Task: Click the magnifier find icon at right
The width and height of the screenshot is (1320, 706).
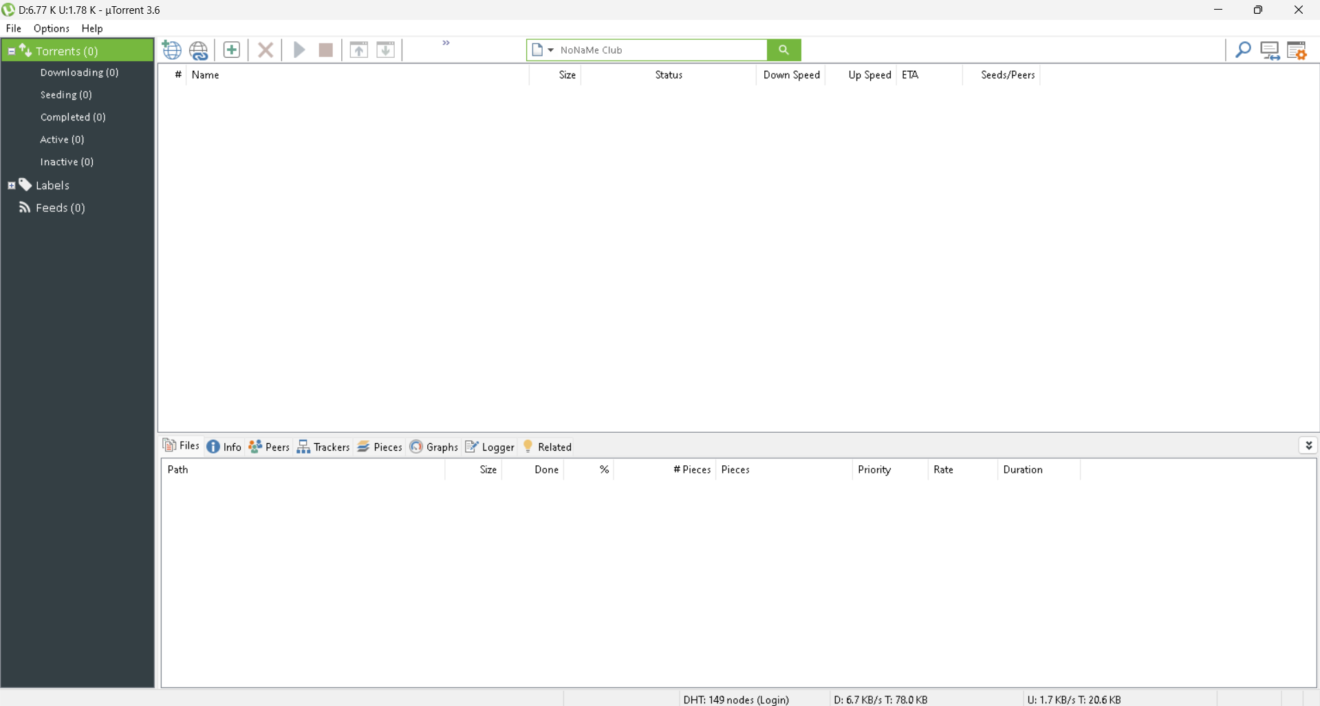Action: tap(1243, 50)
